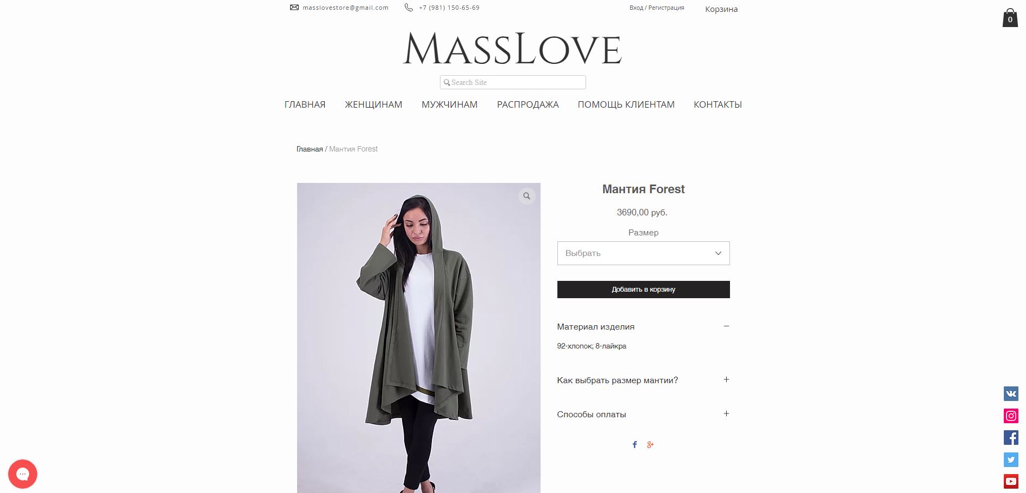Viewport: 1026px width, 493px height.
Task: Open the РАСПРОДАЖА menu item
Action: [528, 104]
